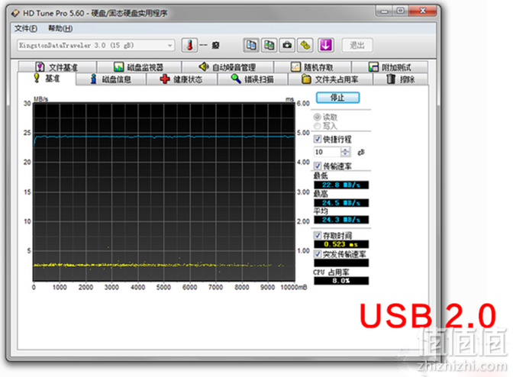This screenshot has width=513, height=377.
Task: Click the 停止 stop button
Action: coord(337,98)
